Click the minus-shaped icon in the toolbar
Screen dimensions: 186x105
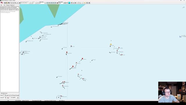pos(26,3)
